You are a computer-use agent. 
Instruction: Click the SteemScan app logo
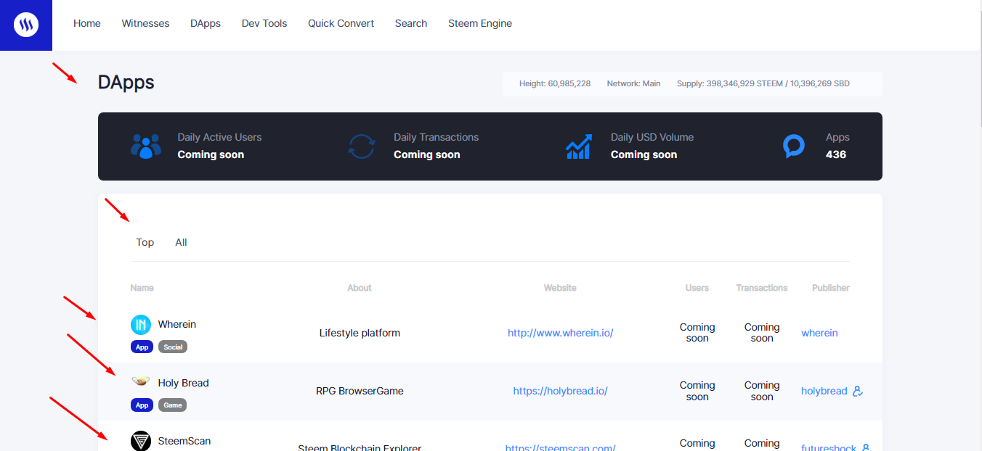click(x=140, y=440)
